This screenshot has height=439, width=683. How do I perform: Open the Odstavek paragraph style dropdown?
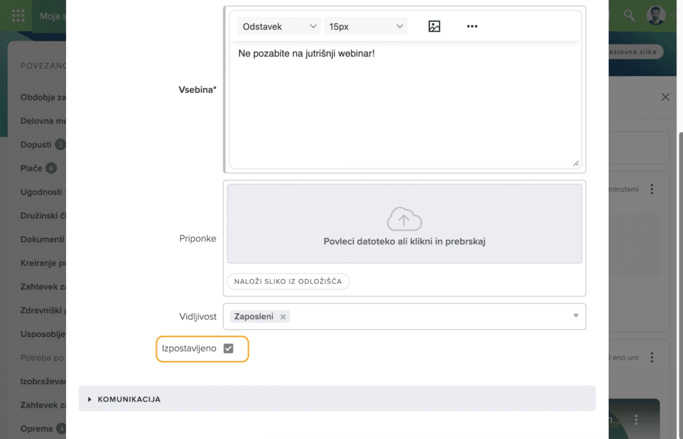pyautogui.click(x=278, y=27)
